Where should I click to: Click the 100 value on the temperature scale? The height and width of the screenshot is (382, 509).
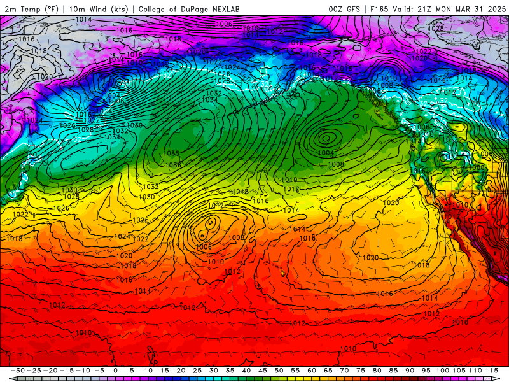(442, 371)
